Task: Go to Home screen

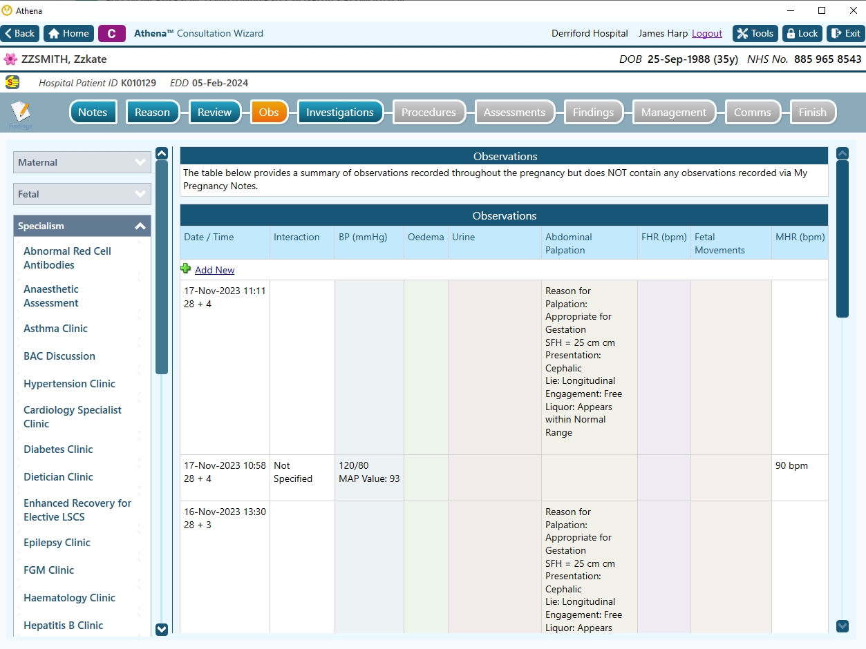Action: 68,33
